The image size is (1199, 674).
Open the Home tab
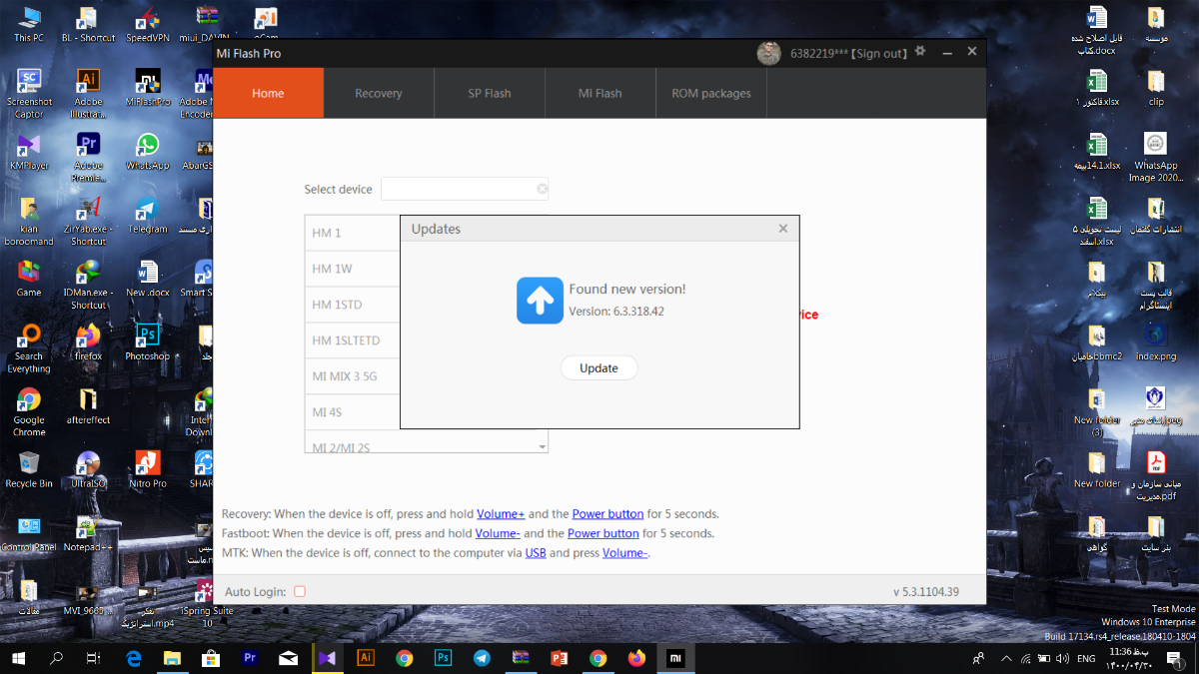click(268, 93)
